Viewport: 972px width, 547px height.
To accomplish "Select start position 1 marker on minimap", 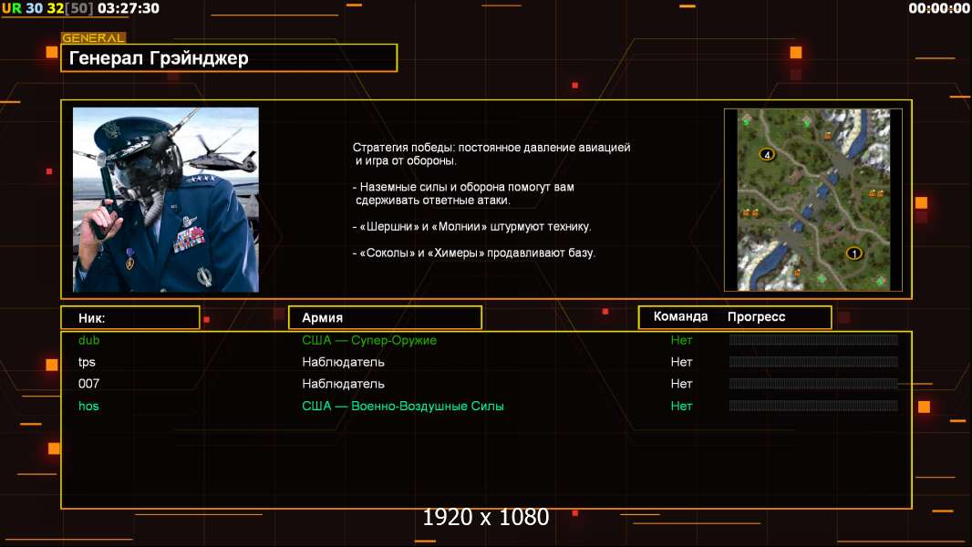I will (x=854, y=253).
